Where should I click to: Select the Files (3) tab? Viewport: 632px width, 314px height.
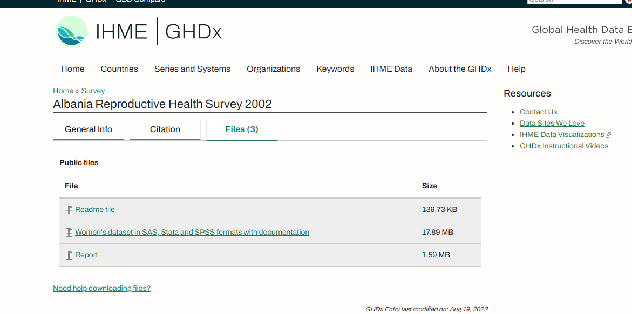click(x=241, y=129)
